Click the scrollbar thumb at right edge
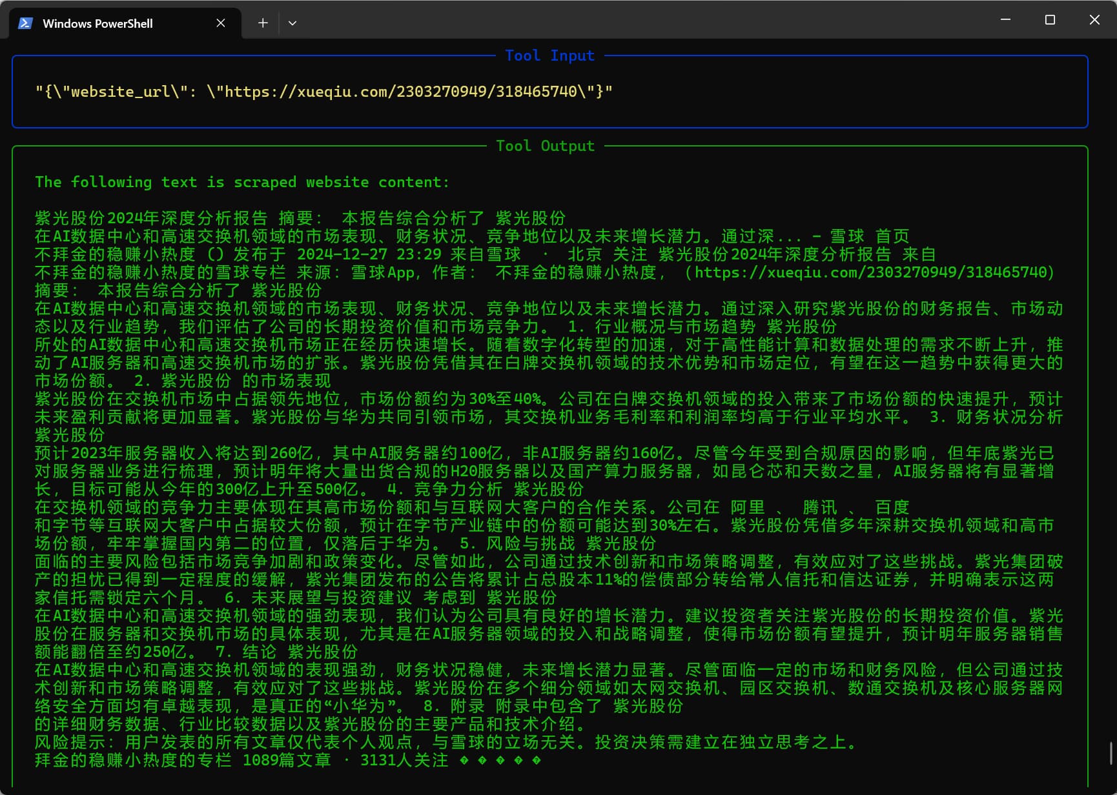This screenshot has height=795, width=1117. pos(1111,753)
